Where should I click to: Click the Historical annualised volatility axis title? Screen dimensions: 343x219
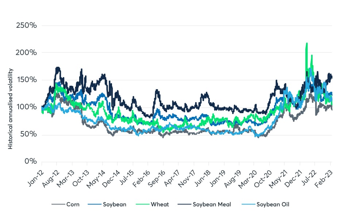[11, 108]
